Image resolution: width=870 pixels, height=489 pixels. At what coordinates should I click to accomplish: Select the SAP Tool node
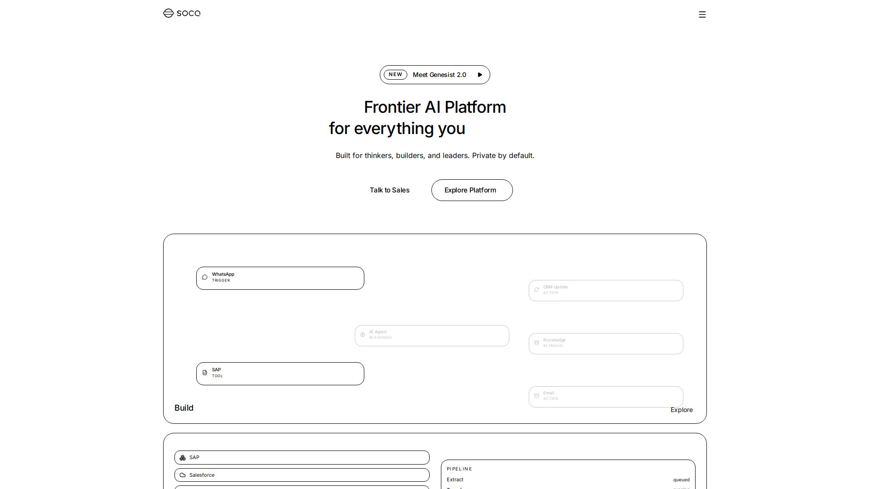pyautogui.click(x=280, y=374)
